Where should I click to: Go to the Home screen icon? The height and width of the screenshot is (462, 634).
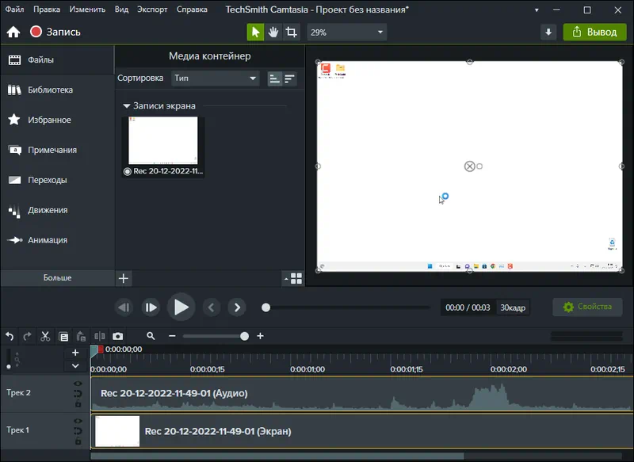pos(13,32)
